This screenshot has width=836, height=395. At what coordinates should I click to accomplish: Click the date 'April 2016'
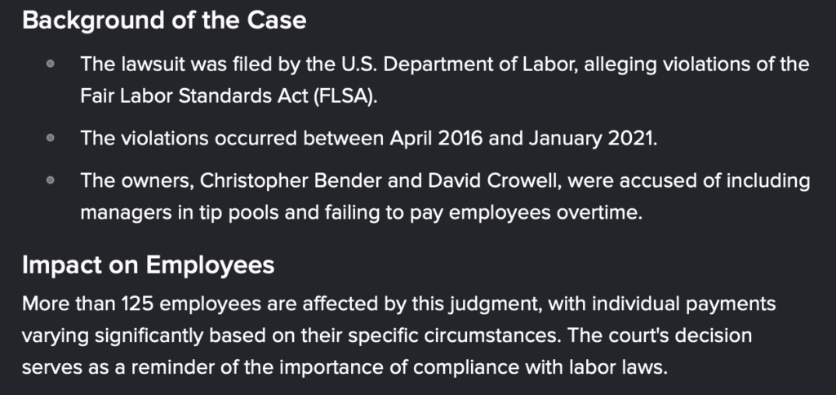436,139
